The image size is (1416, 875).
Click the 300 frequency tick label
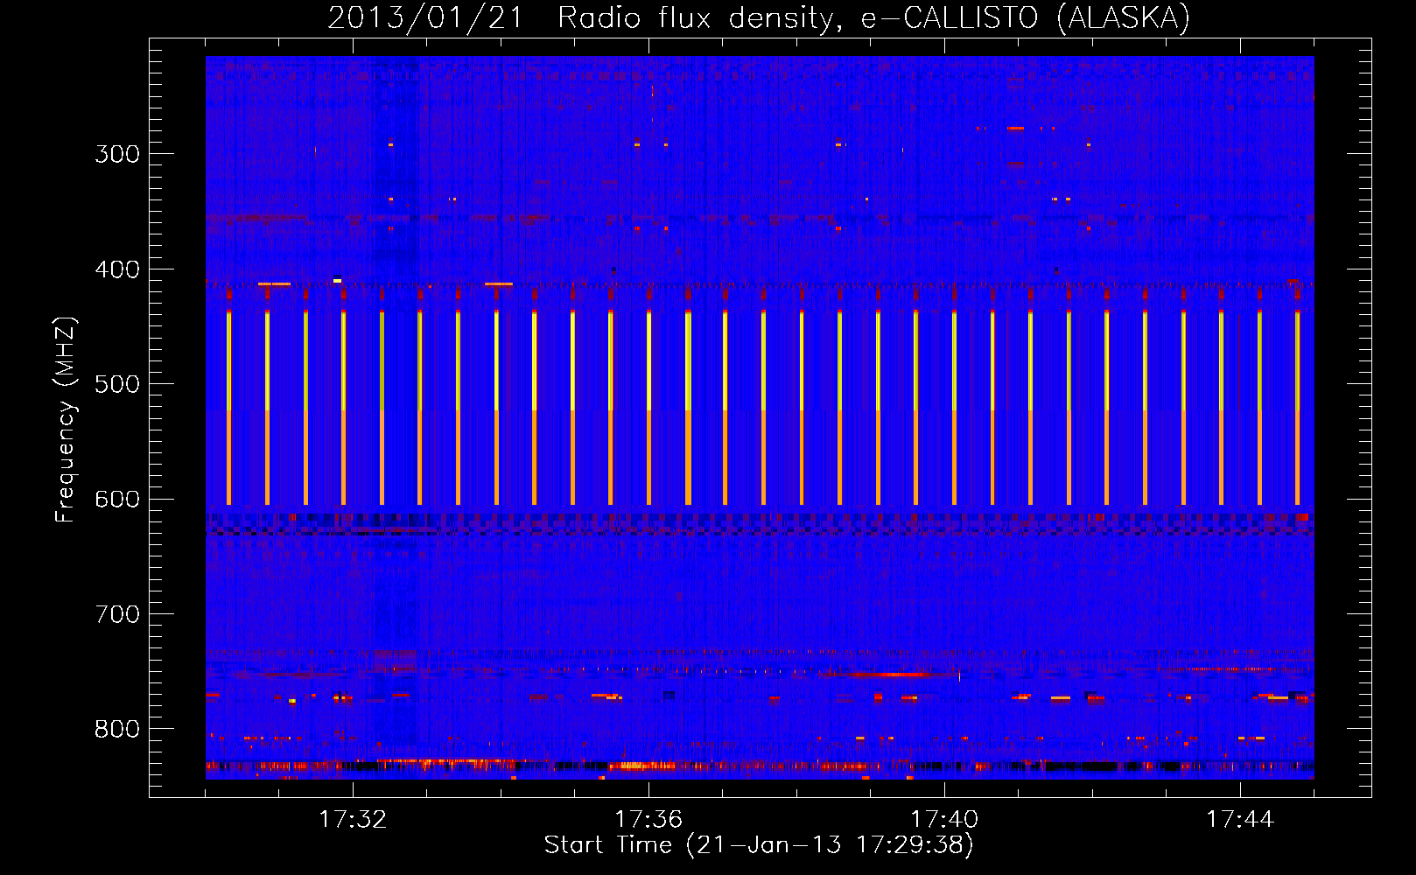click(x=117, y=154)
